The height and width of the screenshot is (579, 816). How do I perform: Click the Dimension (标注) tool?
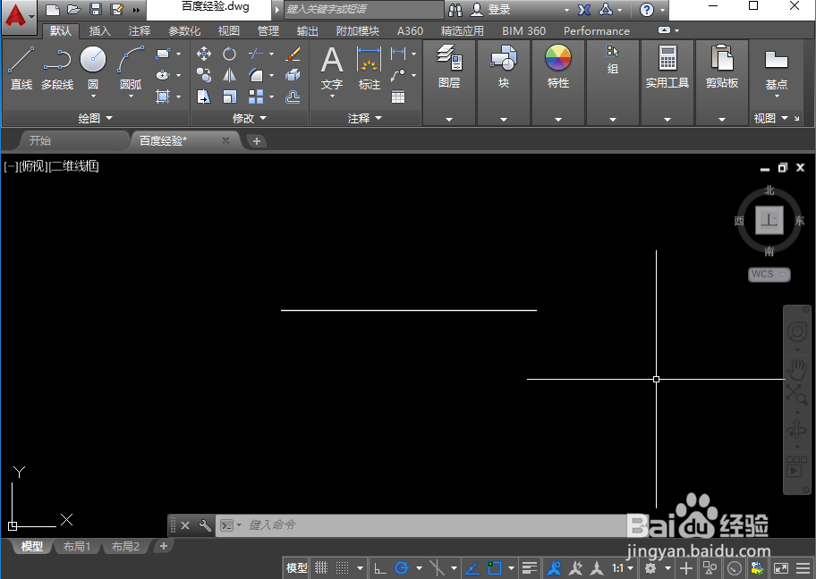pyautogui.click(x=369, y=68)
